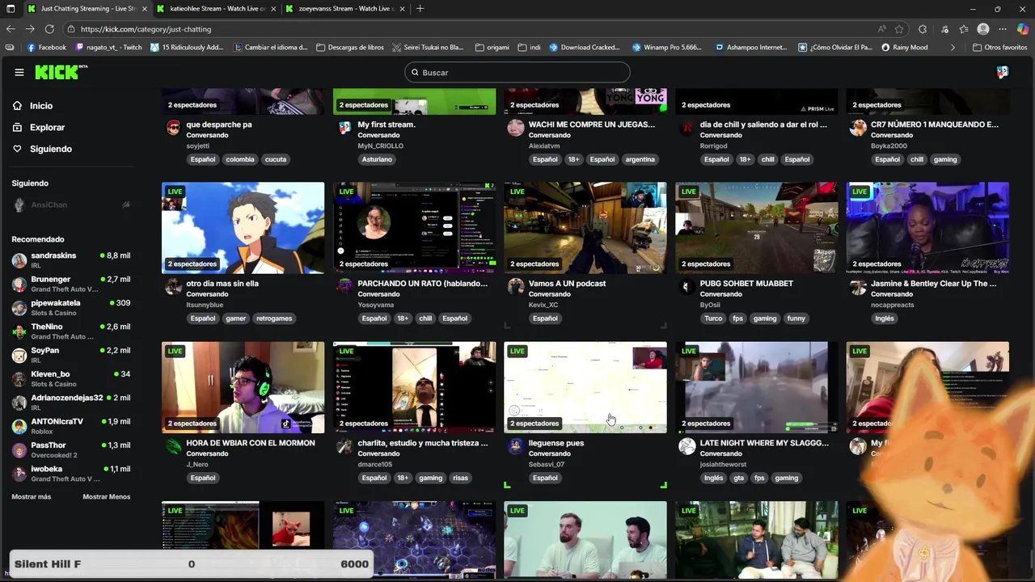
Task: Open pipewakatela avatar in recommended list
Action: pos(19,308)
